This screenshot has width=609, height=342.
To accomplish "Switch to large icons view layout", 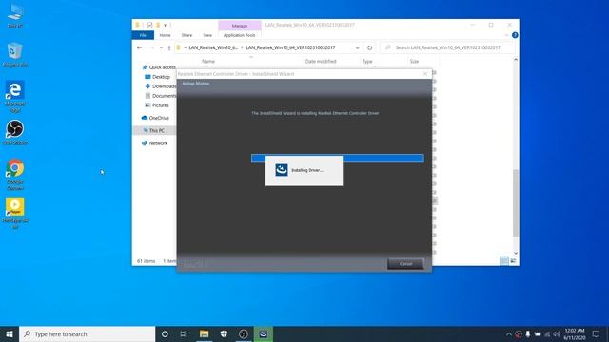I will click(513, 261).
